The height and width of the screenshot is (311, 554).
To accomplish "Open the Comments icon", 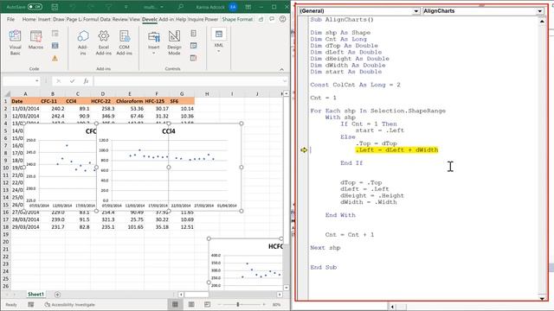I will point(272,19).
